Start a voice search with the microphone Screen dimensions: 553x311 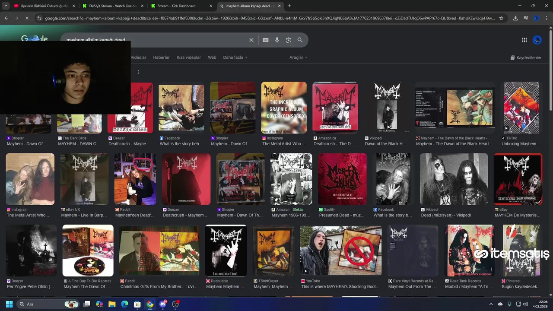click(277, 40)
